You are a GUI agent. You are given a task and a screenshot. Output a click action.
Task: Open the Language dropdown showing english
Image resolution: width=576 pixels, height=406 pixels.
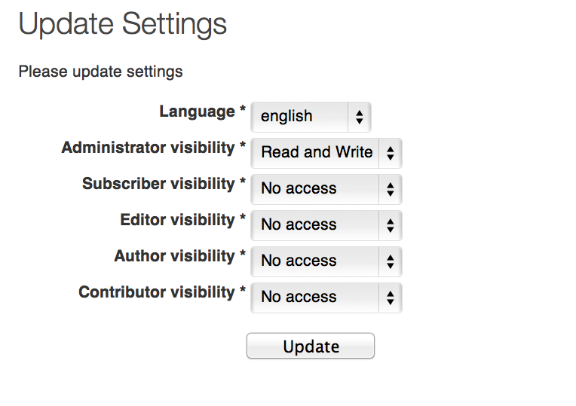(x=311, y=117)
